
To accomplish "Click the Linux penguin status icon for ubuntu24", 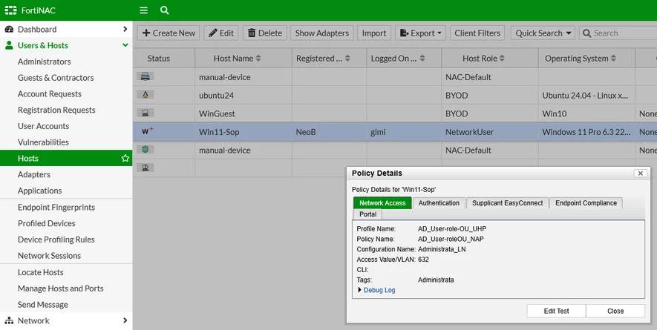I will pyautogui.click(x=146, y=95).
